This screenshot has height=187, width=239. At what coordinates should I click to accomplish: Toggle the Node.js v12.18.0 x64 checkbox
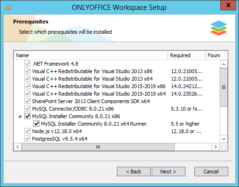pos(27,131)
